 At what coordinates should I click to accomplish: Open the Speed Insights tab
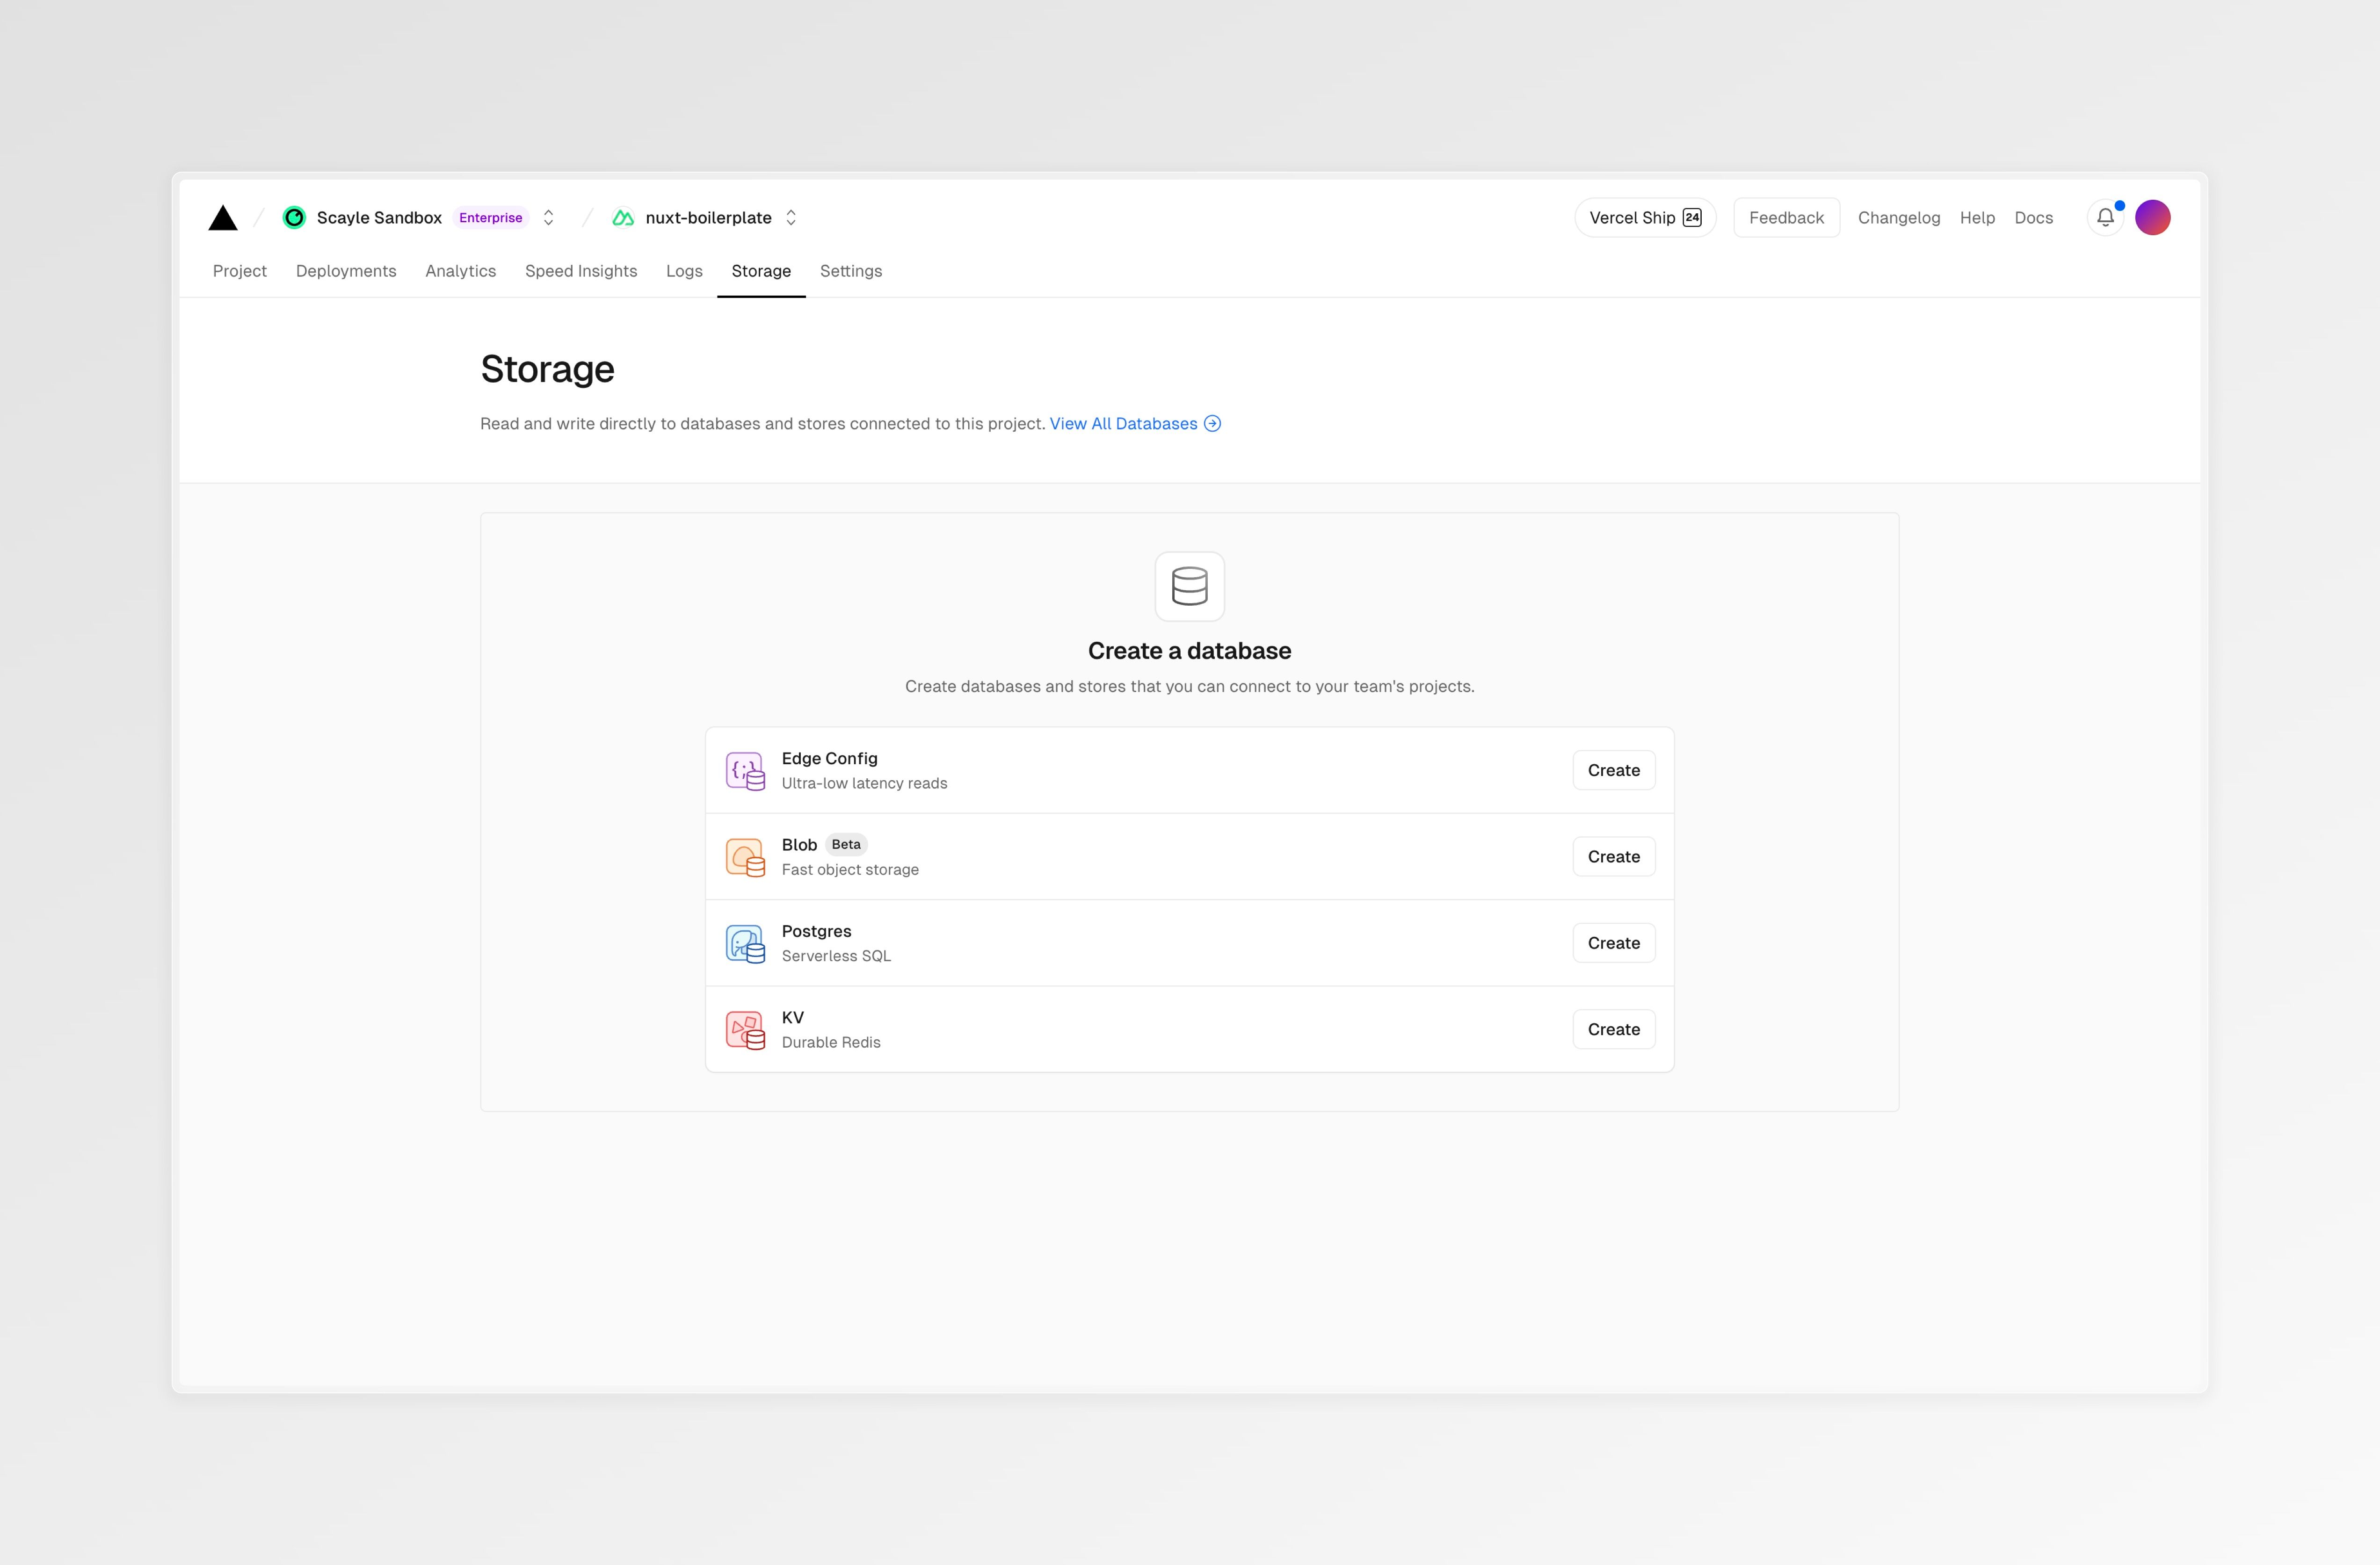[x=581, y=271]
